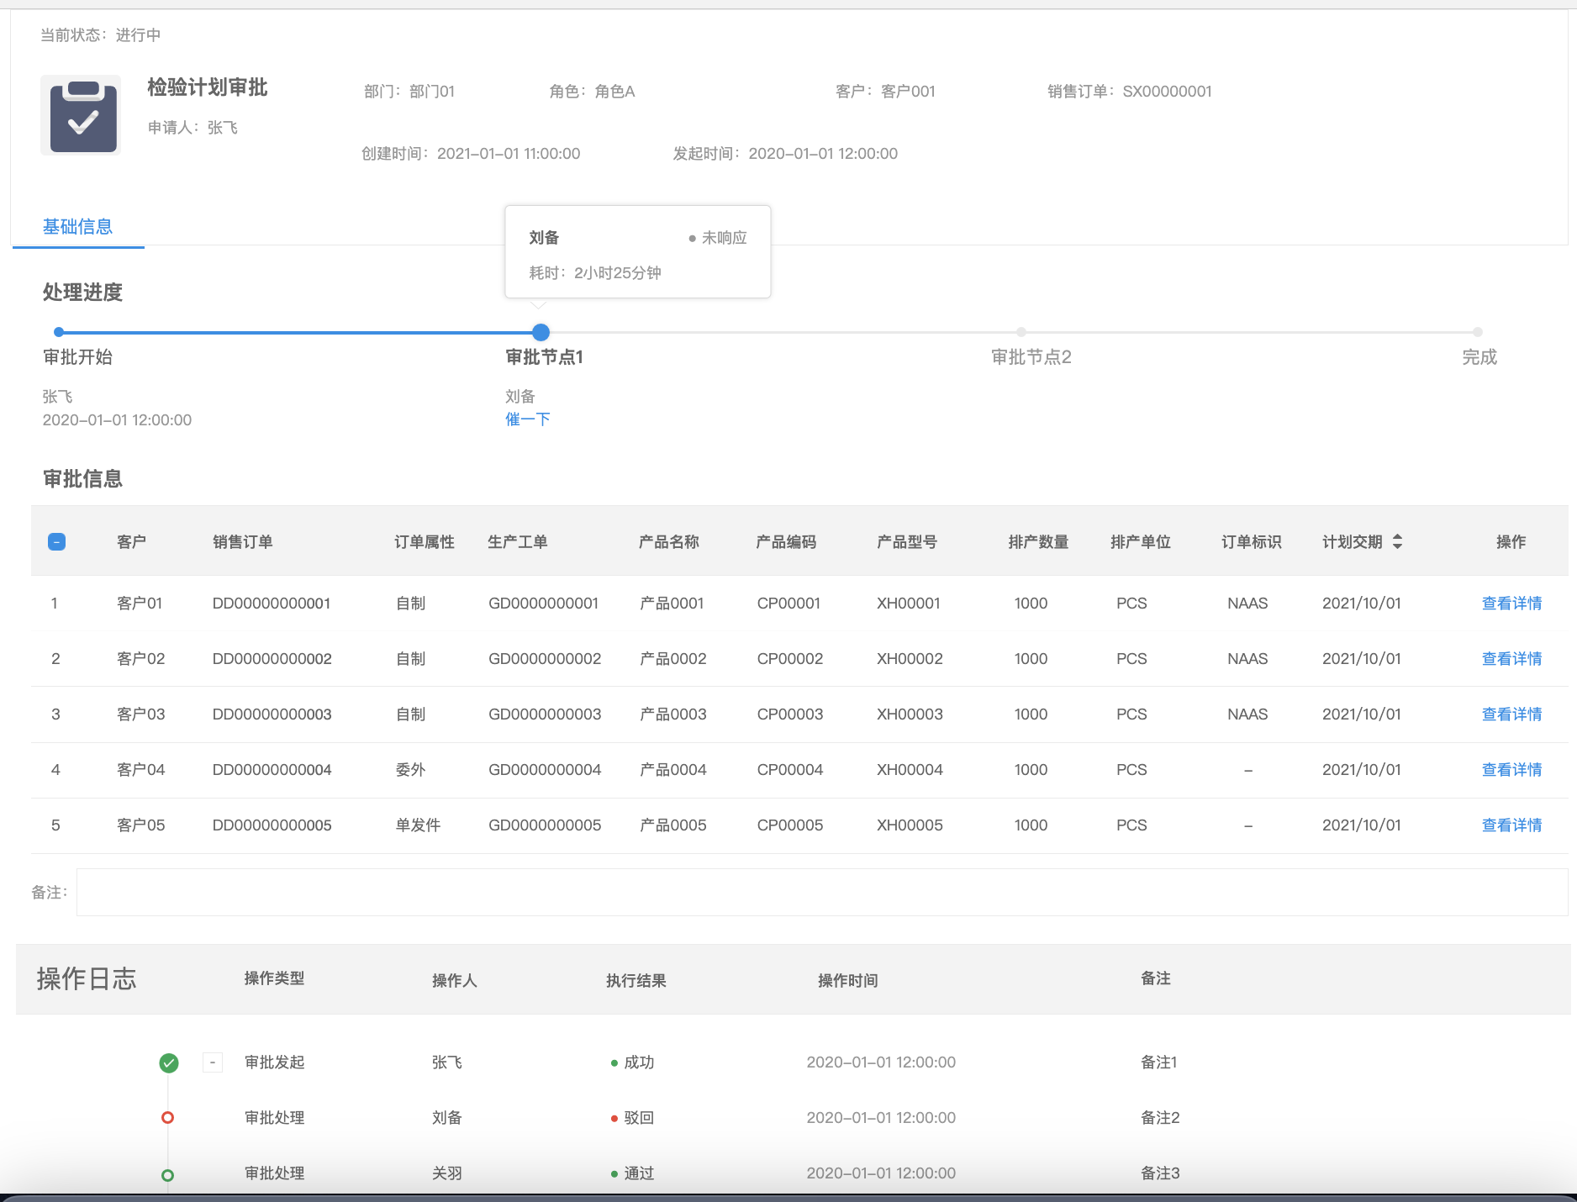The height and width of the screenshot is (1202, 1577).
Task: Click the 审批节点2 step label
Action: click(1031, 357)
